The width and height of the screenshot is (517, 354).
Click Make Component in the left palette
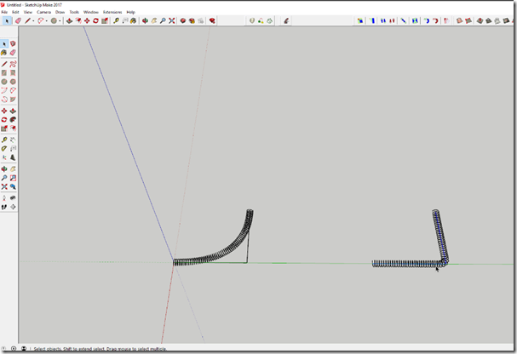coord(13,43)
